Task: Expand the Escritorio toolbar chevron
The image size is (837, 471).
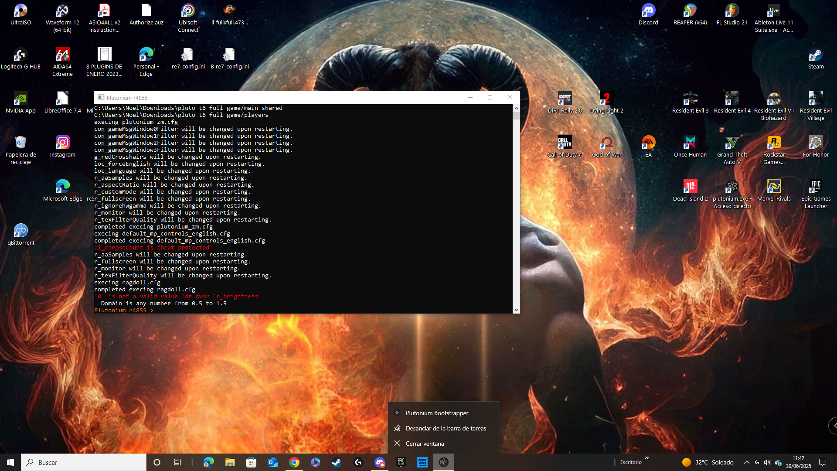Action: click(x=647, y=458)
